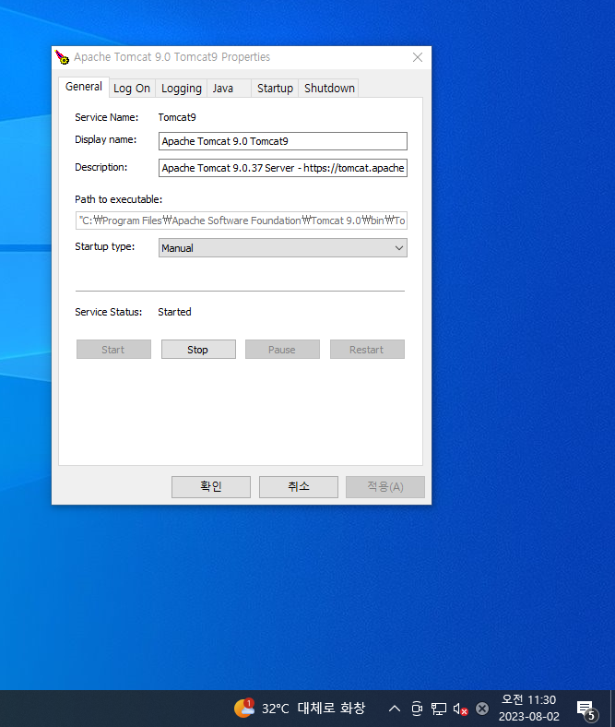Close the Tomcat9 Properties dialog
Image resolution: width=615 pixels, height=727 pixels.
(x=417, y=57)
